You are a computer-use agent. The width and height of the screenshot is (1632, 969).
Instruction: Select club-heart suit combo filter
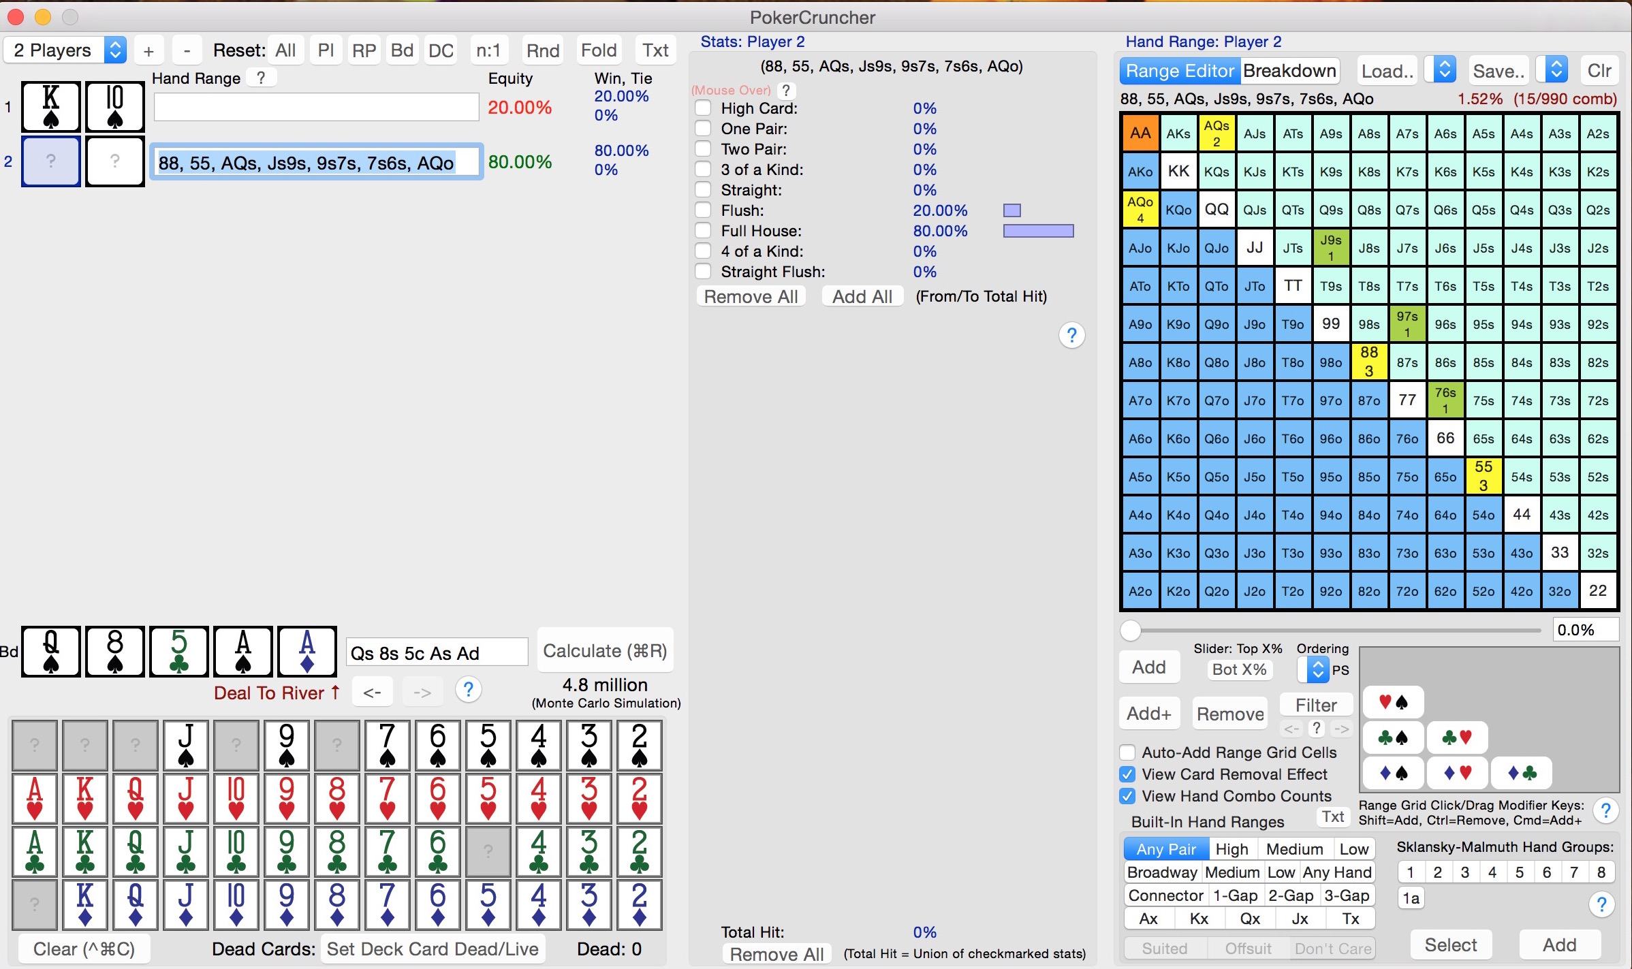click(x=1457, y=737)
